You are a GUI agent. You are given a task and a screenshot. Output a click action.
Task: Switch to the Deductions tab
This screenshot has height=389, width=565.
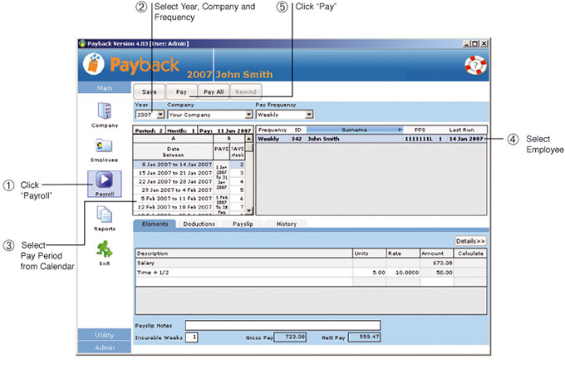click(199, 224)
